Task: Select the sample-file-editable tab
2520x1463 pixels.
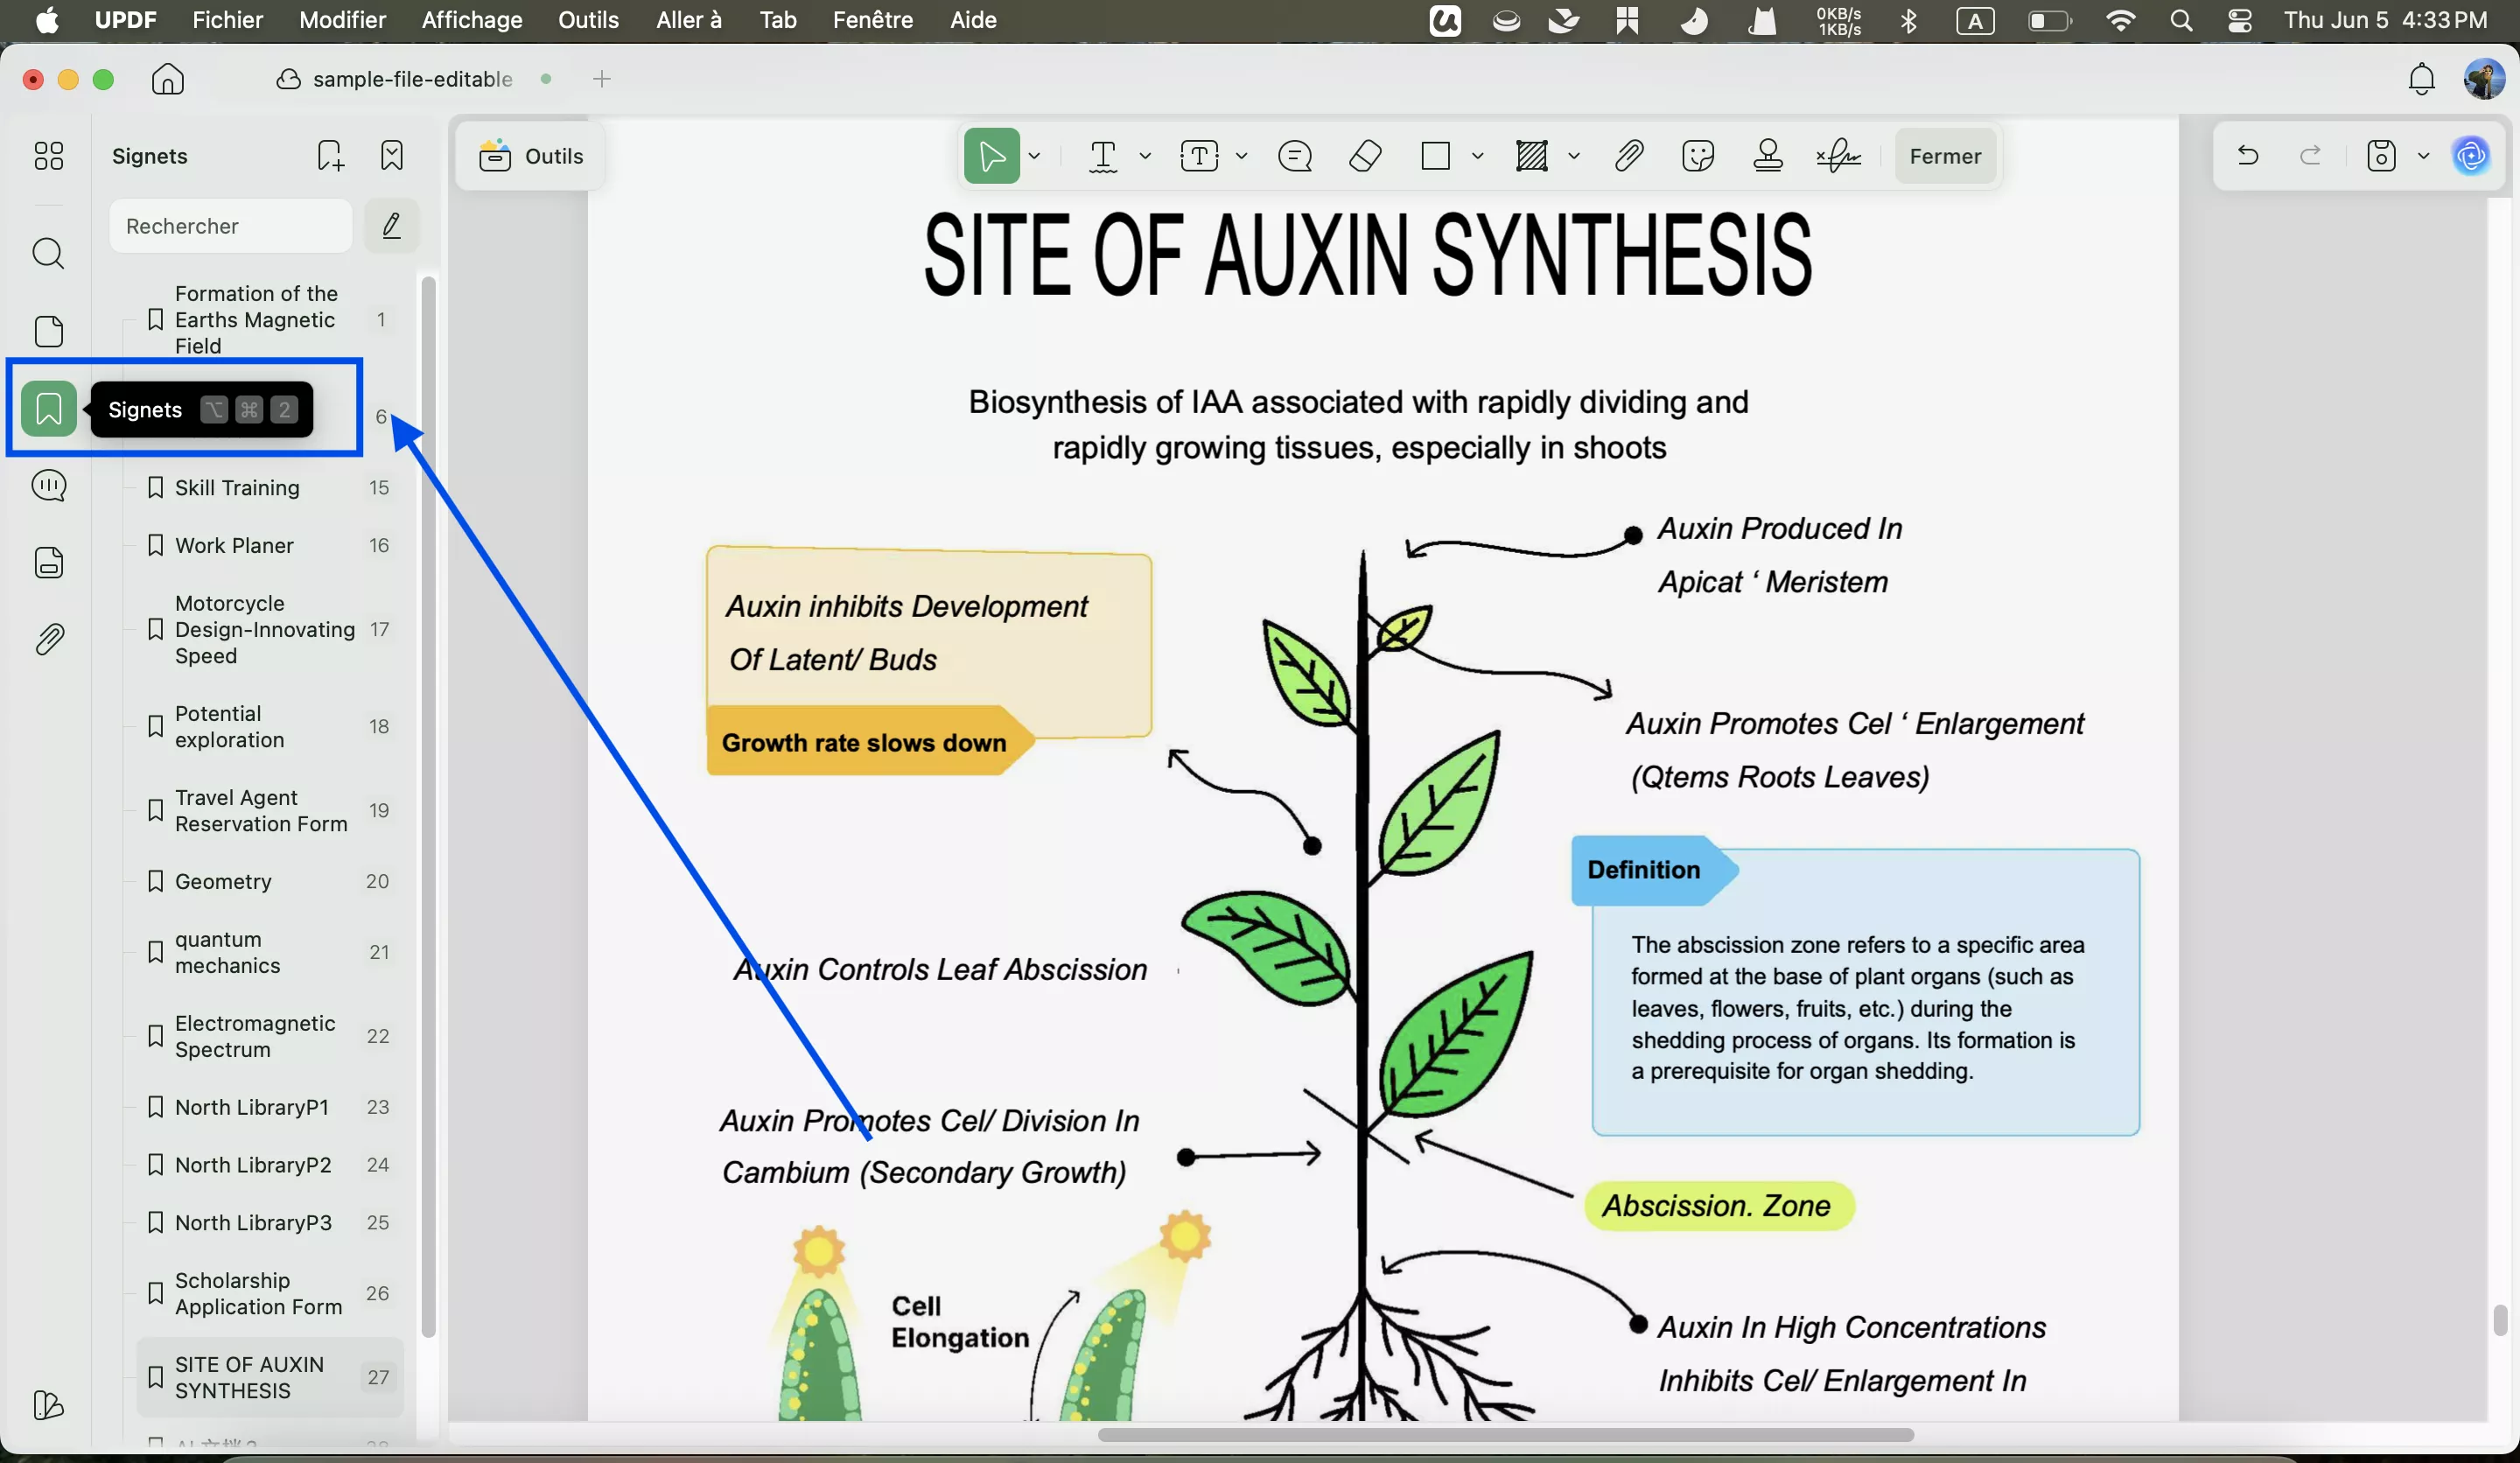Action: (x=412, y=79)
